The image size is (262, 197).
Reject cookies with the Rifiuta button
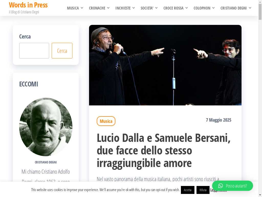[203, 190]
